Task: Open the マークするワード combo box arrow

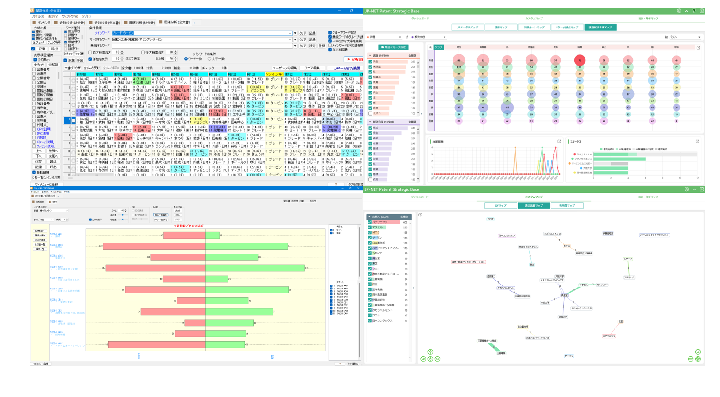Action: coord(290,39)
